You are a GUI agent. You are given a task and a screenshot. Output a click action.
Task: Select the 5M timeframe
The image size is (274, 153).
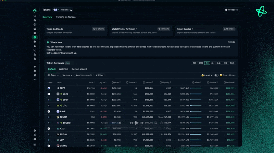point(194,63)
